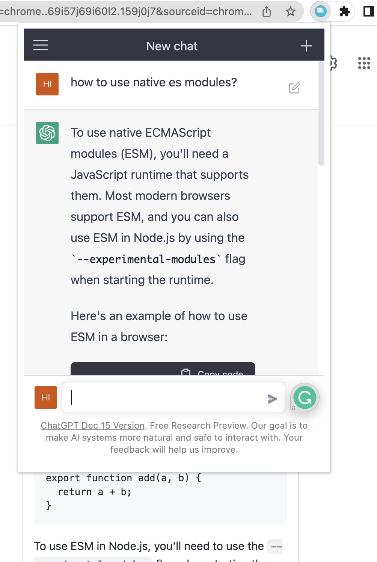
Task: Select the question 'how to use native es modules?'
Action: pyautogui.click(x=154, y=82)
